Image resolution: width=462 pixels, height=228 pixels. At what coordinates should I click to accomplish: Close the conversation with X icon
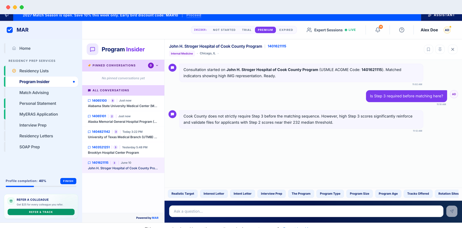(453, 49)
